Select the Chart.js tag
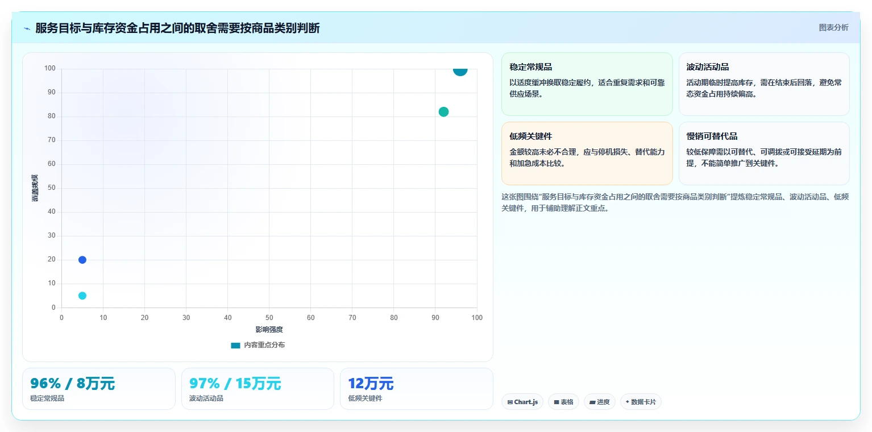The image size is (872, 432). [x=522, y=402]
